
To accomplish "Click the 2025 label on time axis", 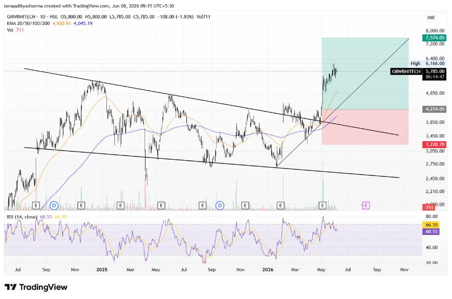I will click(102, 270).
